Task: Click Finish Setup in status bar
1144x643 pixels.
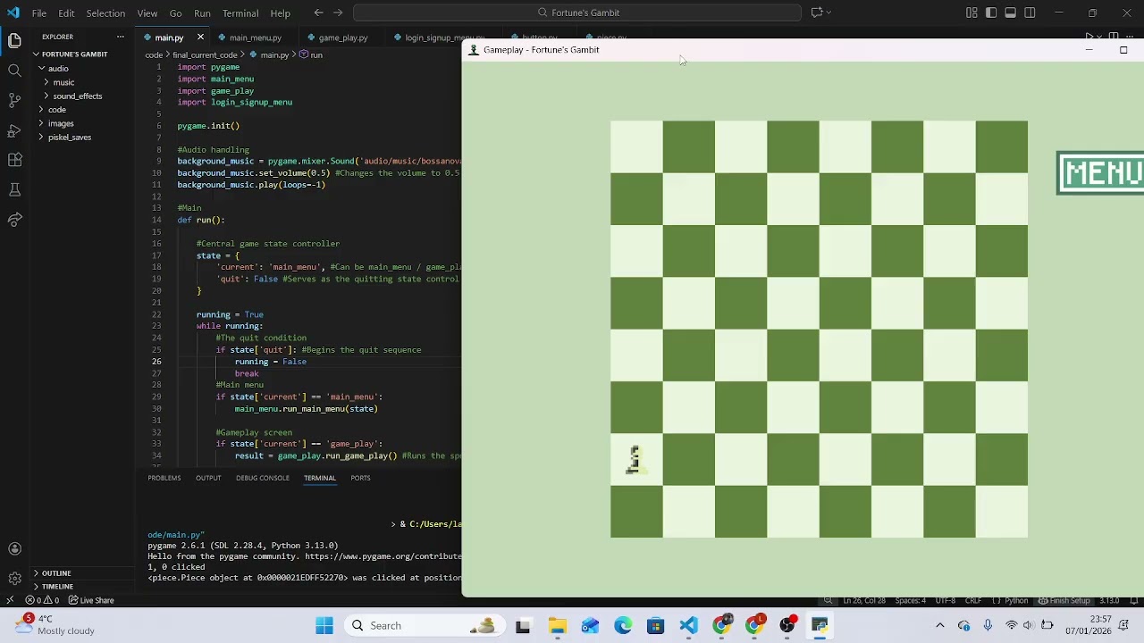Action: (x=1065, y=600)
